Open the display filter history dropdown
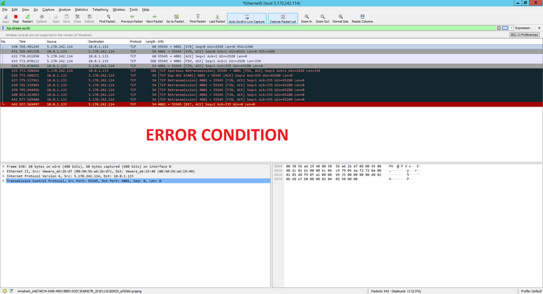Screen dimensions: 543x294 pos(511,28)
